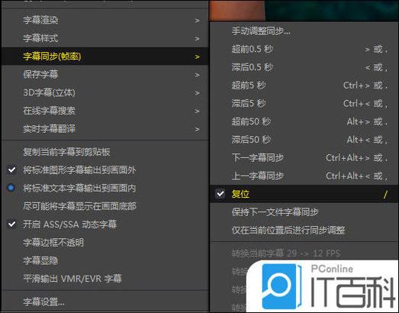Choose 滞后50 秒 sync option
Image resolution: width=399 pixels, height=313 pixels.
(x=304, y=140)
